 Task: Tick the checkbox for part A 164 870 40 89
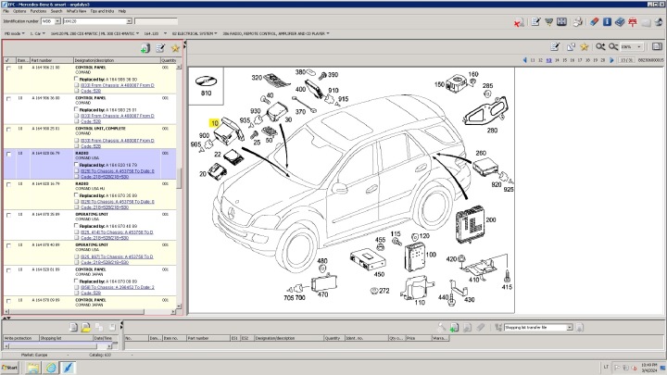[x=8, y=245]
